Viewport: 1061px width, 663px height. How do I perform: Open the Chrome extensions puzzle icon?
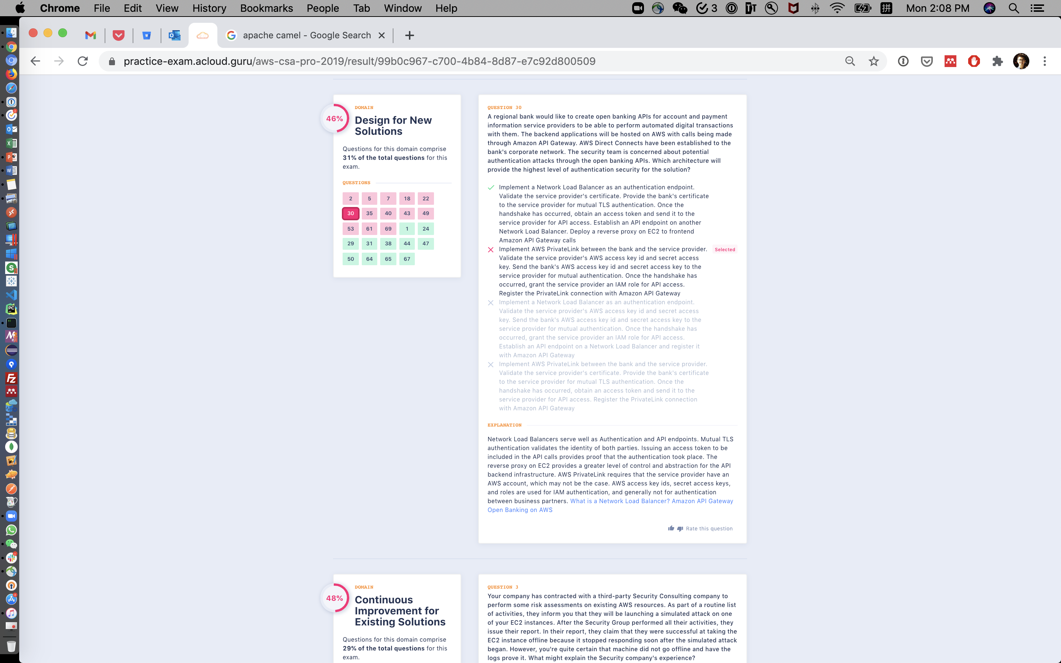pyautogui.click(x=997, y=62)
